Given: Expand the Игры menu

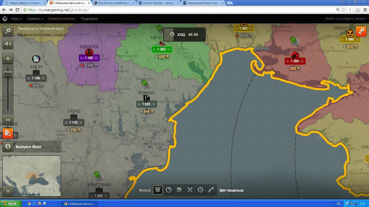Looking at the screenshot, I should (x=16, y=19).
